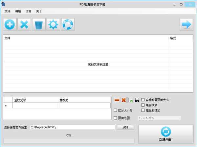This screenshot has width=197, height=147.
Task: Click the progress bar
Action: pos(69,141)
